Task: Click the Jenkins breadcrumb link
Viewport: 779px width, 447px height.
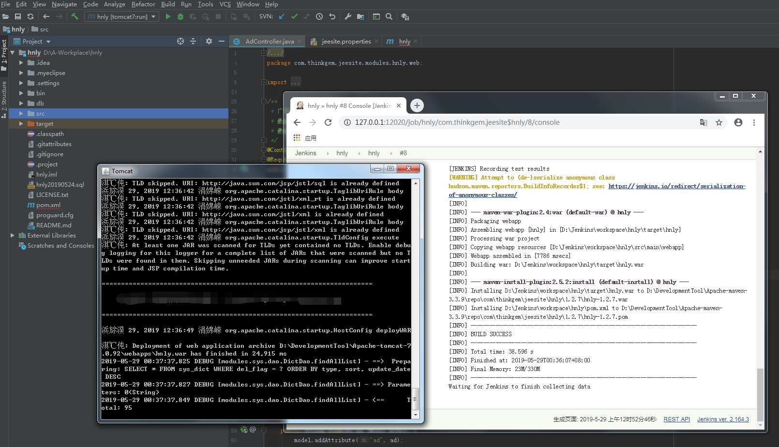Action: pyautogui.click(x=306, y=153)
